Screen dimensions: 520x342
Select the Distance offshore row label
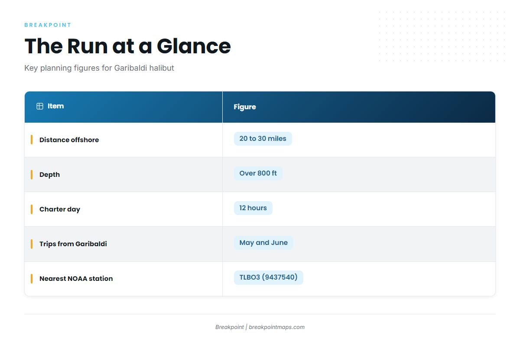coord(69,140)
